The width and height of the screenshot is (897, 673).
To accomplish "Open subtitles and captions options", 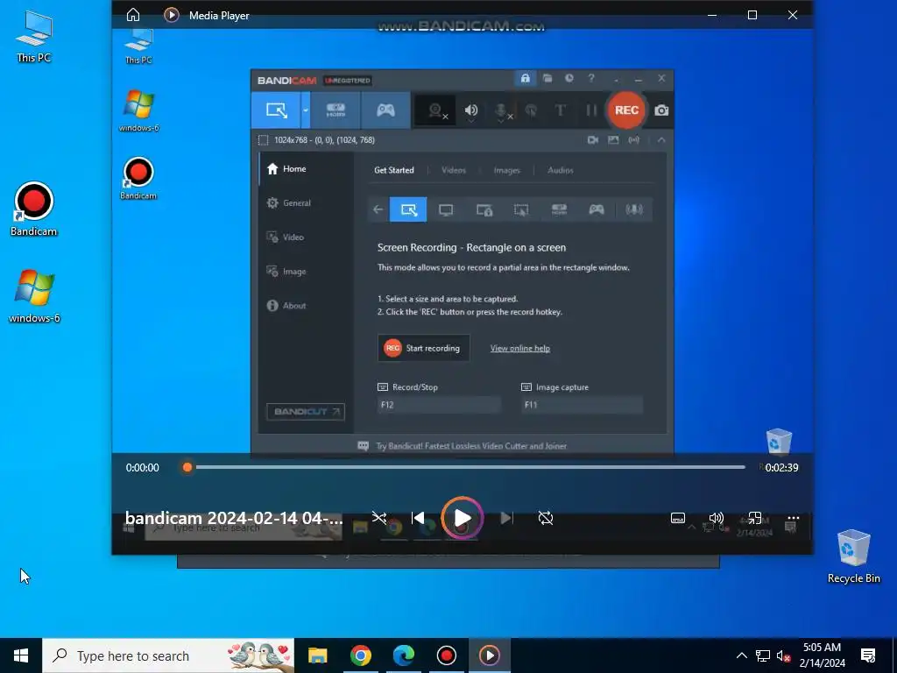I will [678, 519].
